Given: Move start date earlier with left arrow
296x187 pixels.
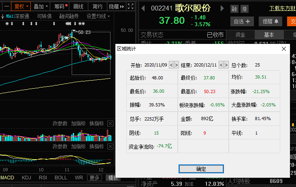Looking at the screenshot, I should [171, 65].
